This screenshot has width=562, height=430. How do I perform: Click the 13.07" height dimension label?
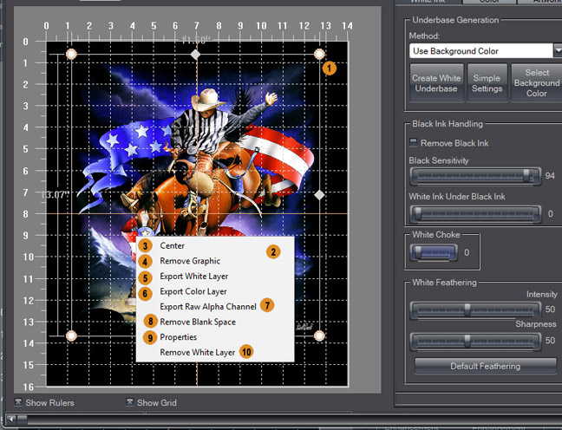55,194
